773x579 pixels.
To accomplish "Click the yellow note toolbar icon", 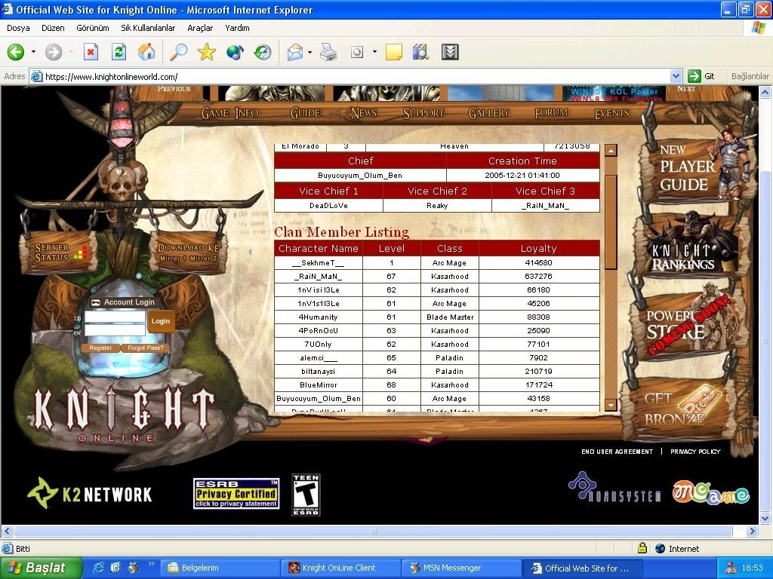I will pyautogui.click(x=393, y=52).
